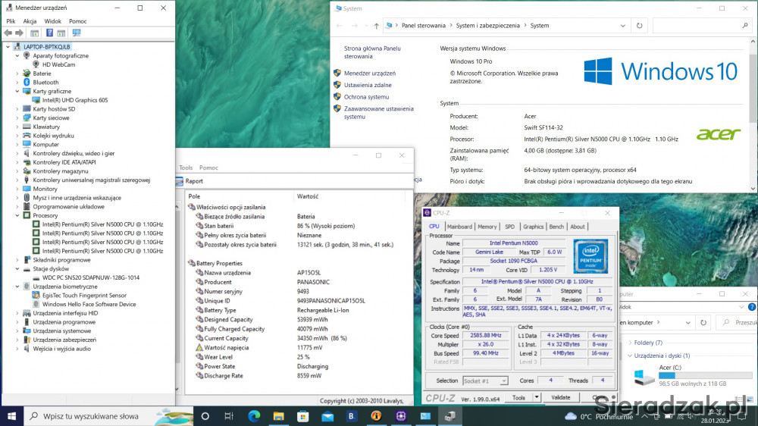Screen dimensions: 758x426
Task: Click the Acer (C:) drive icon
Action: (x=644, y=376)
